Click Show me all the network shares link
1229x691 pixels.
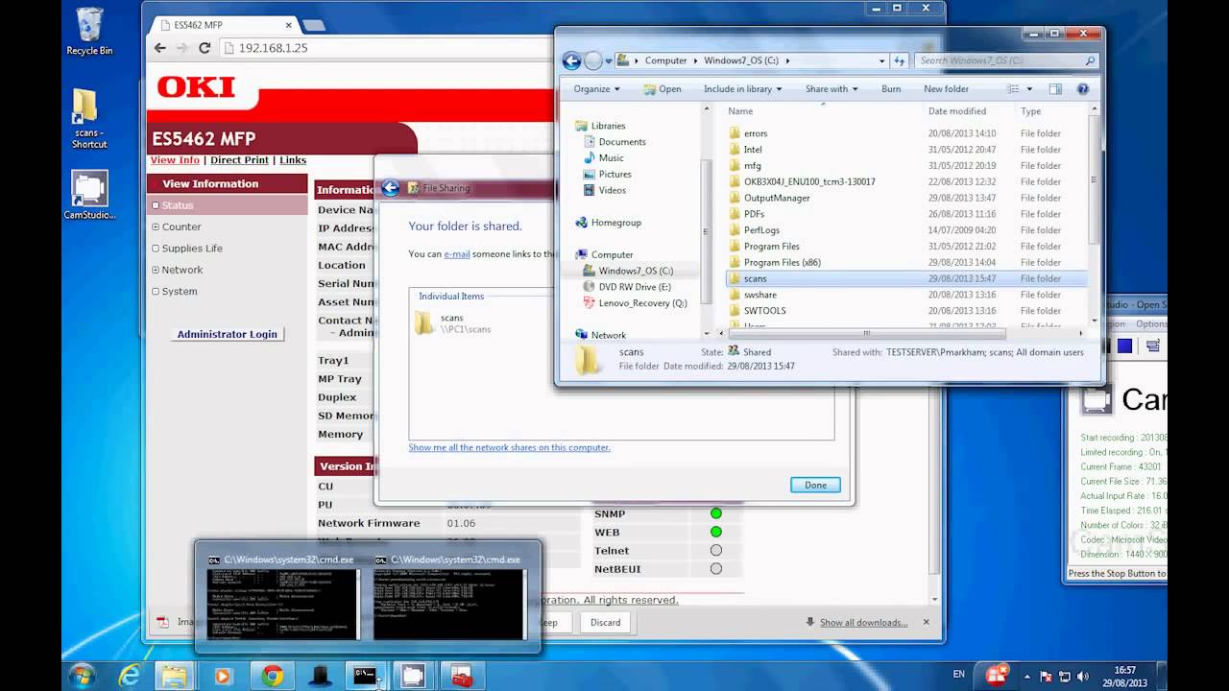(509, 447)
